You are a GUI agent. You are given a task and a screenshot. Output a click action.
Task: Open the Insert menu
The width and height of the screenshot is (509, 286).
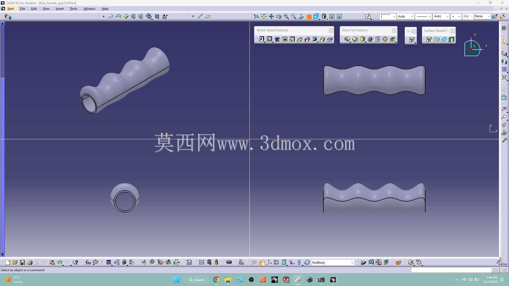[60, 9]
